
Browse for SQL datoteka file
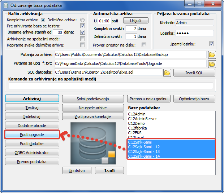tap(167, 73)
